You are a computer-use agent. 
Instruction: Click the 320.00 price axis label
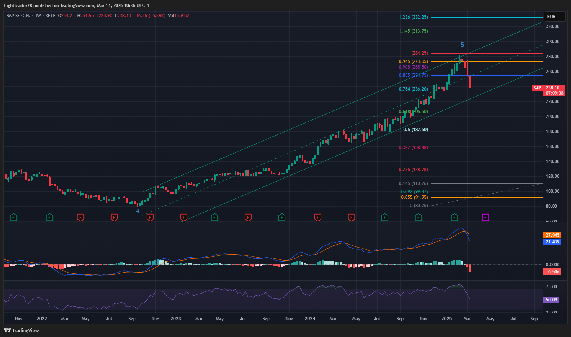click(x=553, y=27)
